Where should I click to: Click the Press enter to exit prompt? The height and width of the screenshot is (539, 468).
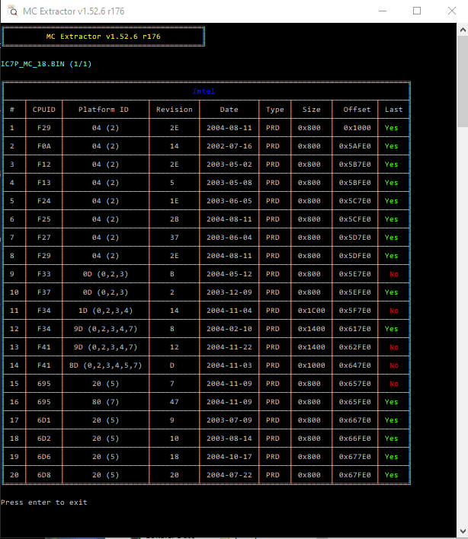pos(44,502)
